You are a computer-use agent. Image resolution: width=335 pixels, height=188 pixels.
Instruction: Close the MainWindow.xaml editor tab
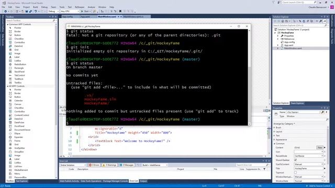coord(121,17)
